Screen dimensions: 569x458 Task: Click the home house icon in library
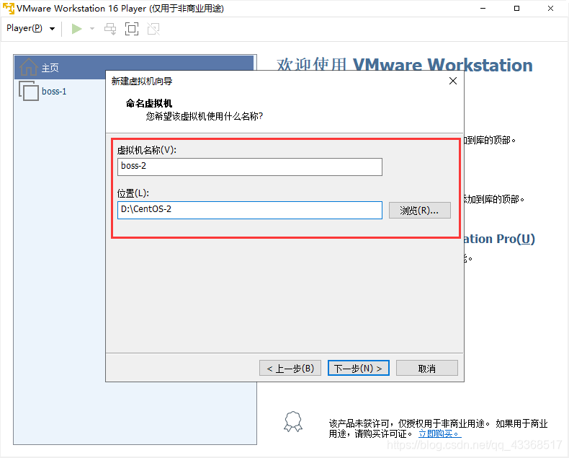[28, 67]
